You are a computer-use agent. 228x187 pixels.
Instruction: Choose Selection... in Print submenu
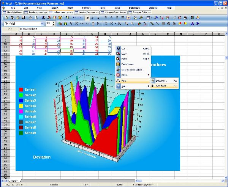(164, 81)
